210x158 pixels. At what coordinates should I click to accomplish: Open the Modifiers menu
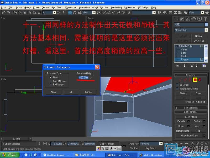[x=57, y=8]
